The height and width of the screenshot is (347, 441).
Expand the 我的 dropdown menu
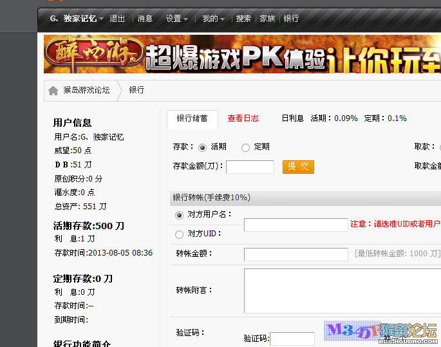coord(214,19)
